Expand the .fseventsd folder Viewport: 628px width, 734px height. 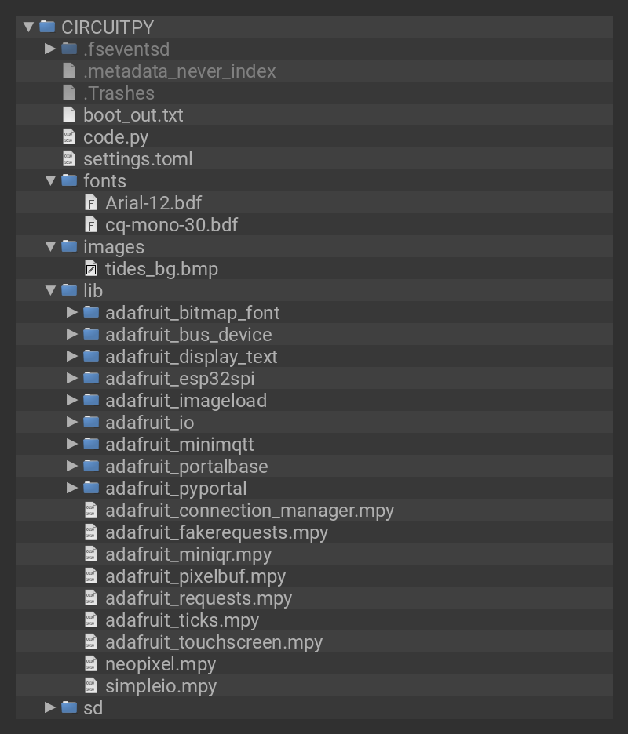tap(50, 49)
